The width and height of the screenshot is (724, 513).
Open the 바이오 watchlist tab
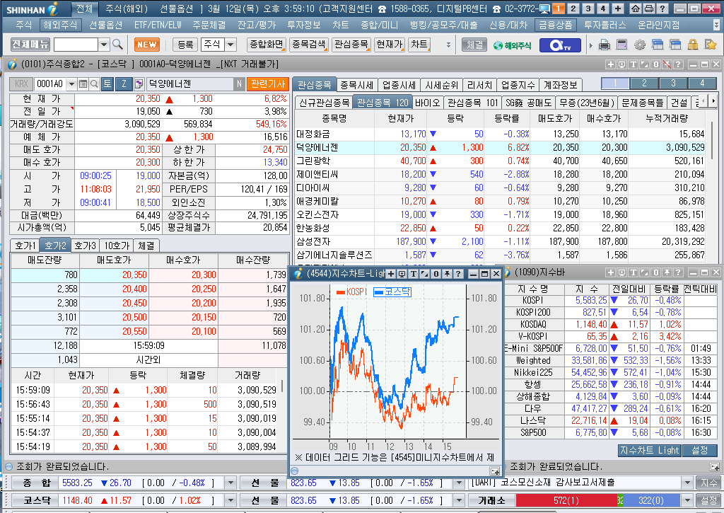click(x=427, y=103)
